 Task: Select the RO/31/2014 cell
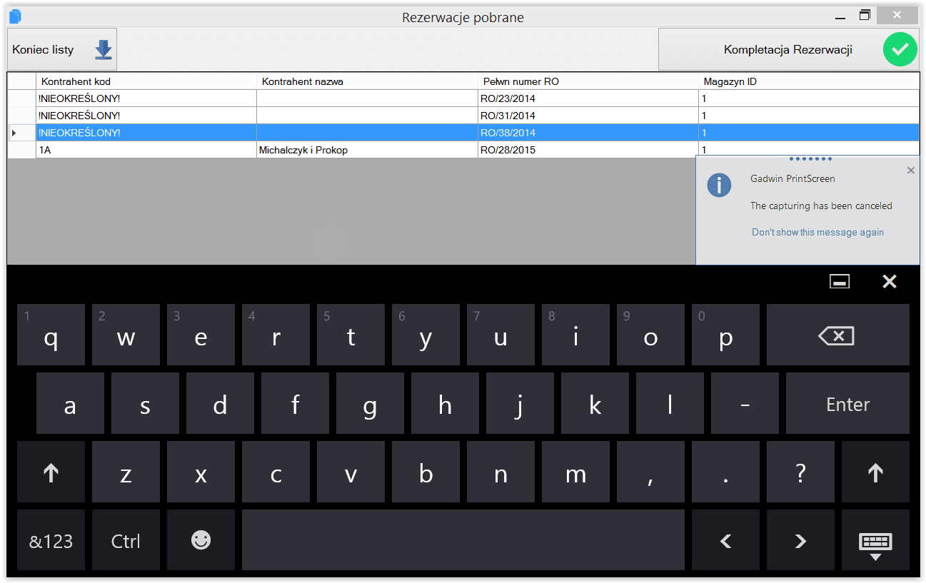588,116
